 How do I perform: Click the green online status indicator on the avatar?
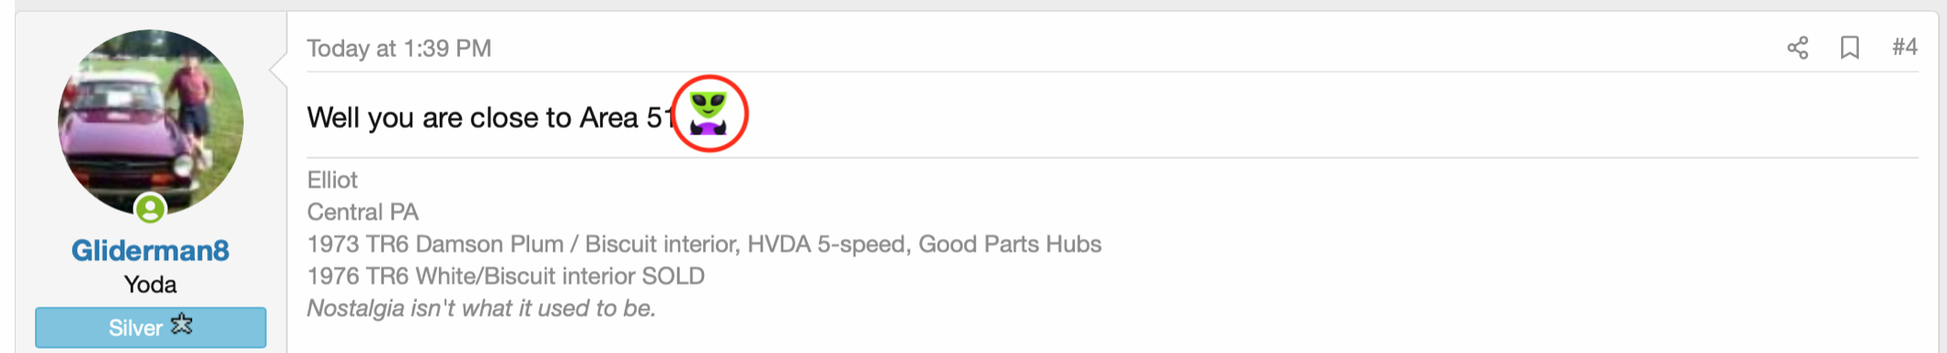click(150, 210)
